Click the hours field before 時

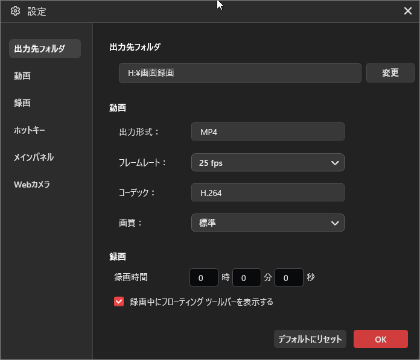tap(204, 277)
